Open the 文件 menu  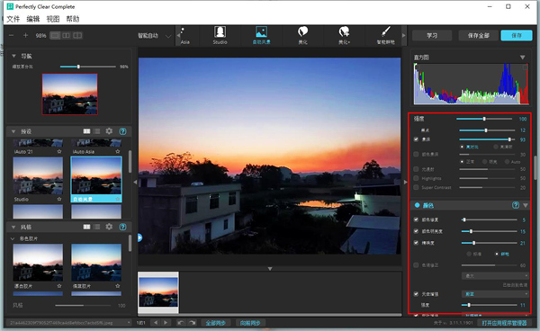tap(13, 19)
